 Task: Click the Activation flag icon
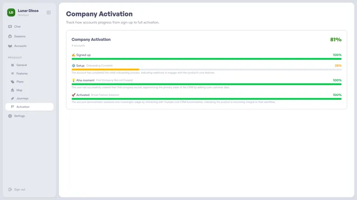click(12, 107)
